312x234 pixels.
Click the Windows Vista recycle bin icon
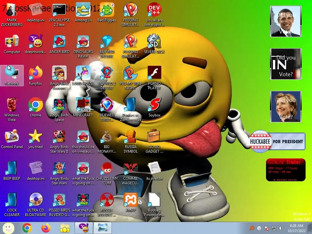coord(12,109)
